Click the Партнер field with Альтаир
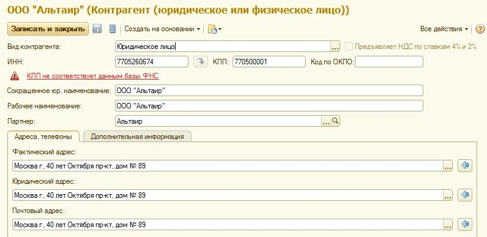The width and height of the screenshot is (487, 237). [x=218, y=121]
